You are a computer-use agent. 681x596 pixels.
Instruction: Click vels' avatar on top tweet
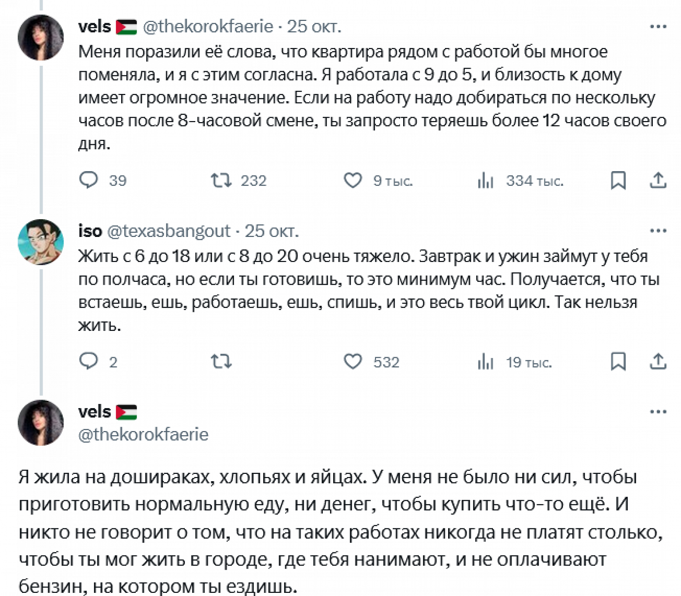40,38
